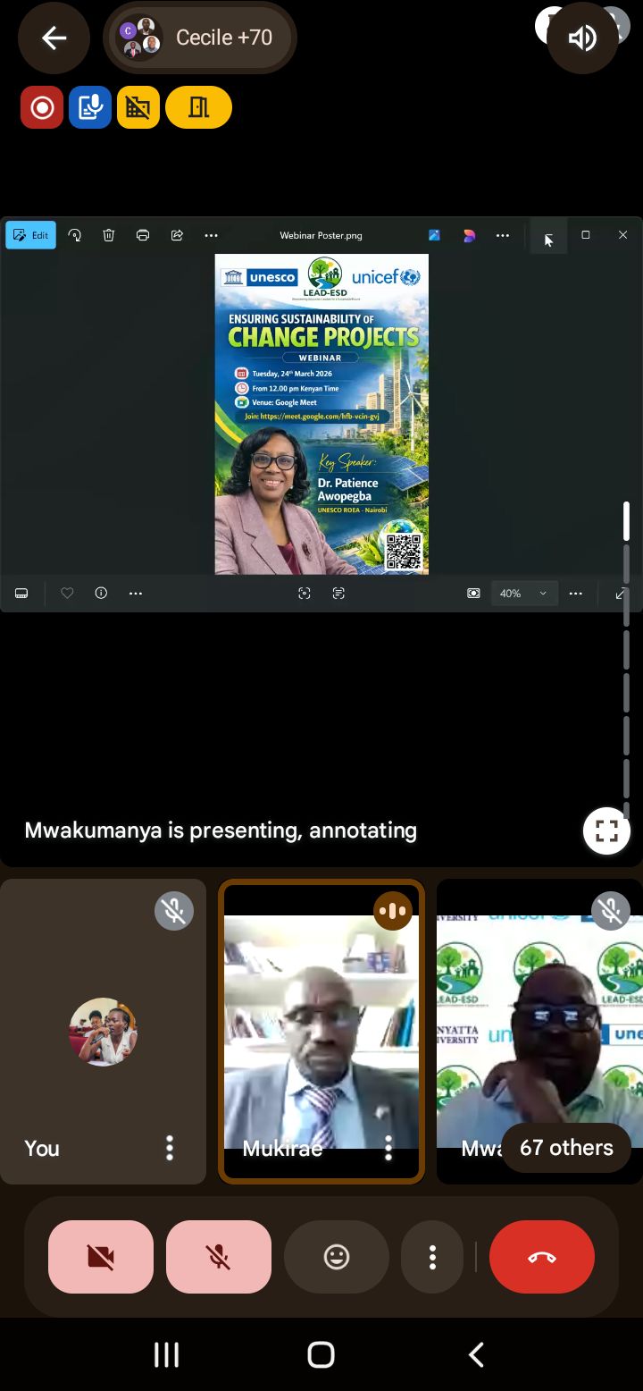Go back using the top-left arrow
Screen dimensions: 643x1391
54,38
